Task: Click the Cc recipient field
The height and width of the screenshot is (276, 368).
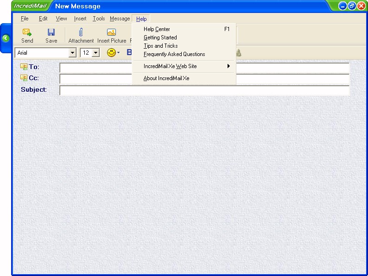Action: (204, 79)
